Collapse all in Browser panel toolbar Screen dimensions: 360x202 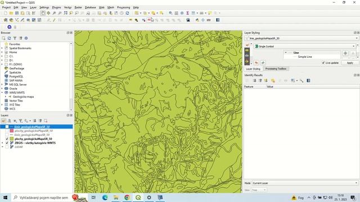click(x=20, y=38)
